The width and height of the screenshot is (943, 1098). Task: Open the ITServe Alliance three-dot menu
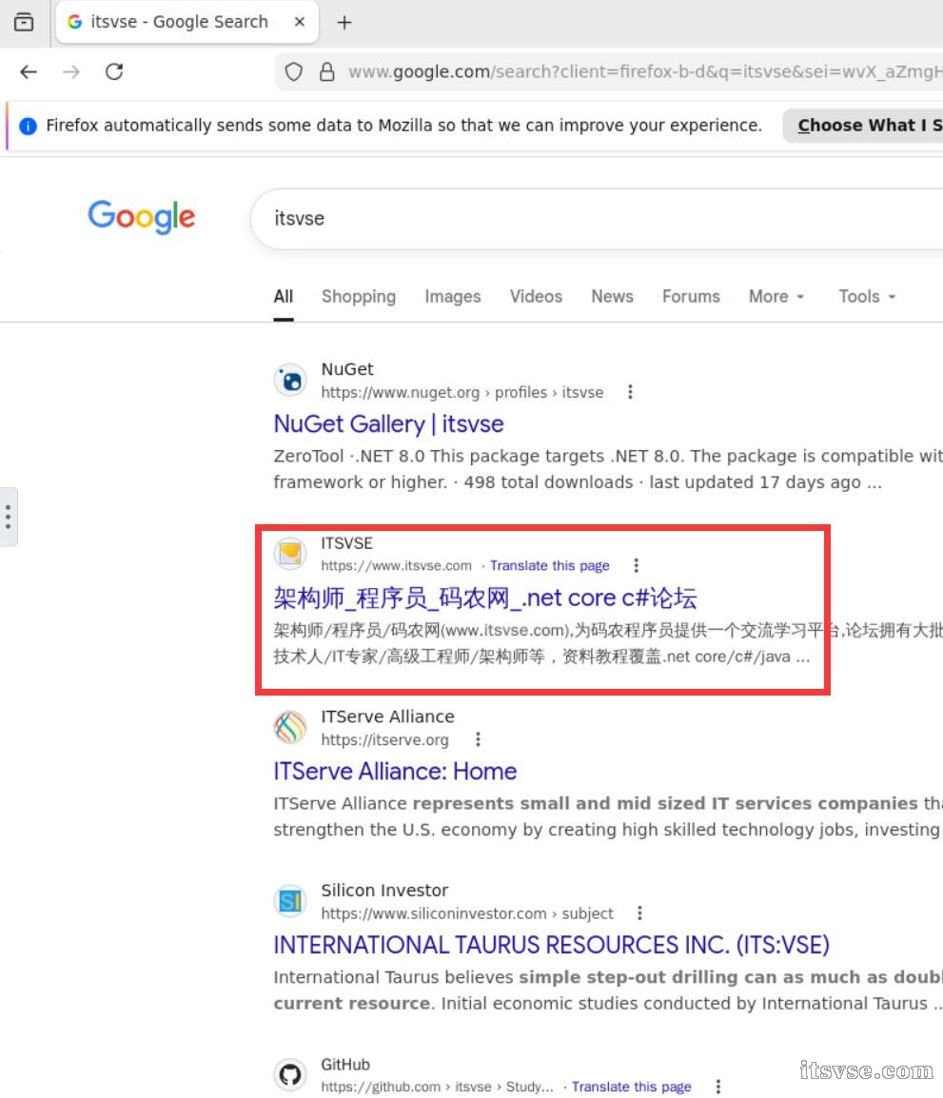(478, 739)
